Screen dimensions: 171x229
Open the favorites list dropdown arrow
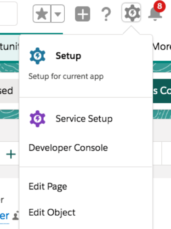point(58,14)
